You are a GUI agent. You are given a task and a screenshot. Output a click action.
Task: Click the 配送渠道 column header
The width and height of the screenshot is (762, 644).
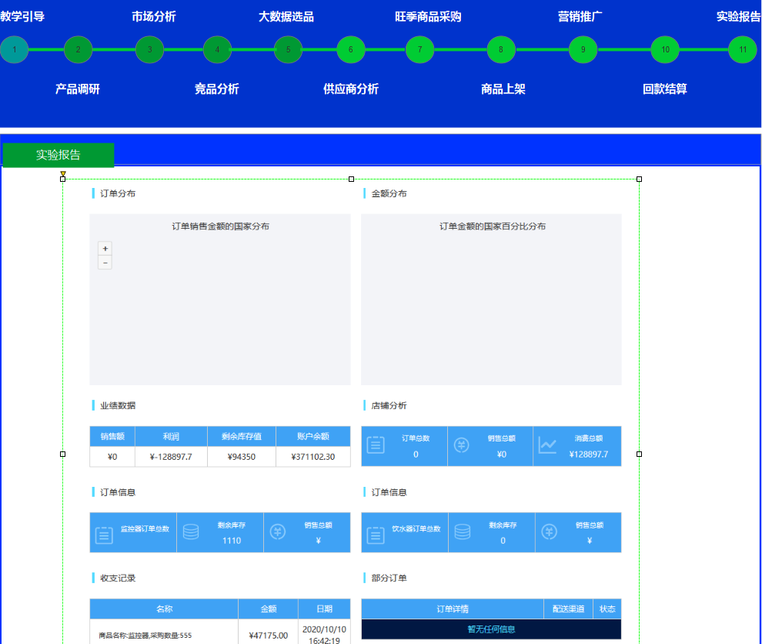click(569, 609)
